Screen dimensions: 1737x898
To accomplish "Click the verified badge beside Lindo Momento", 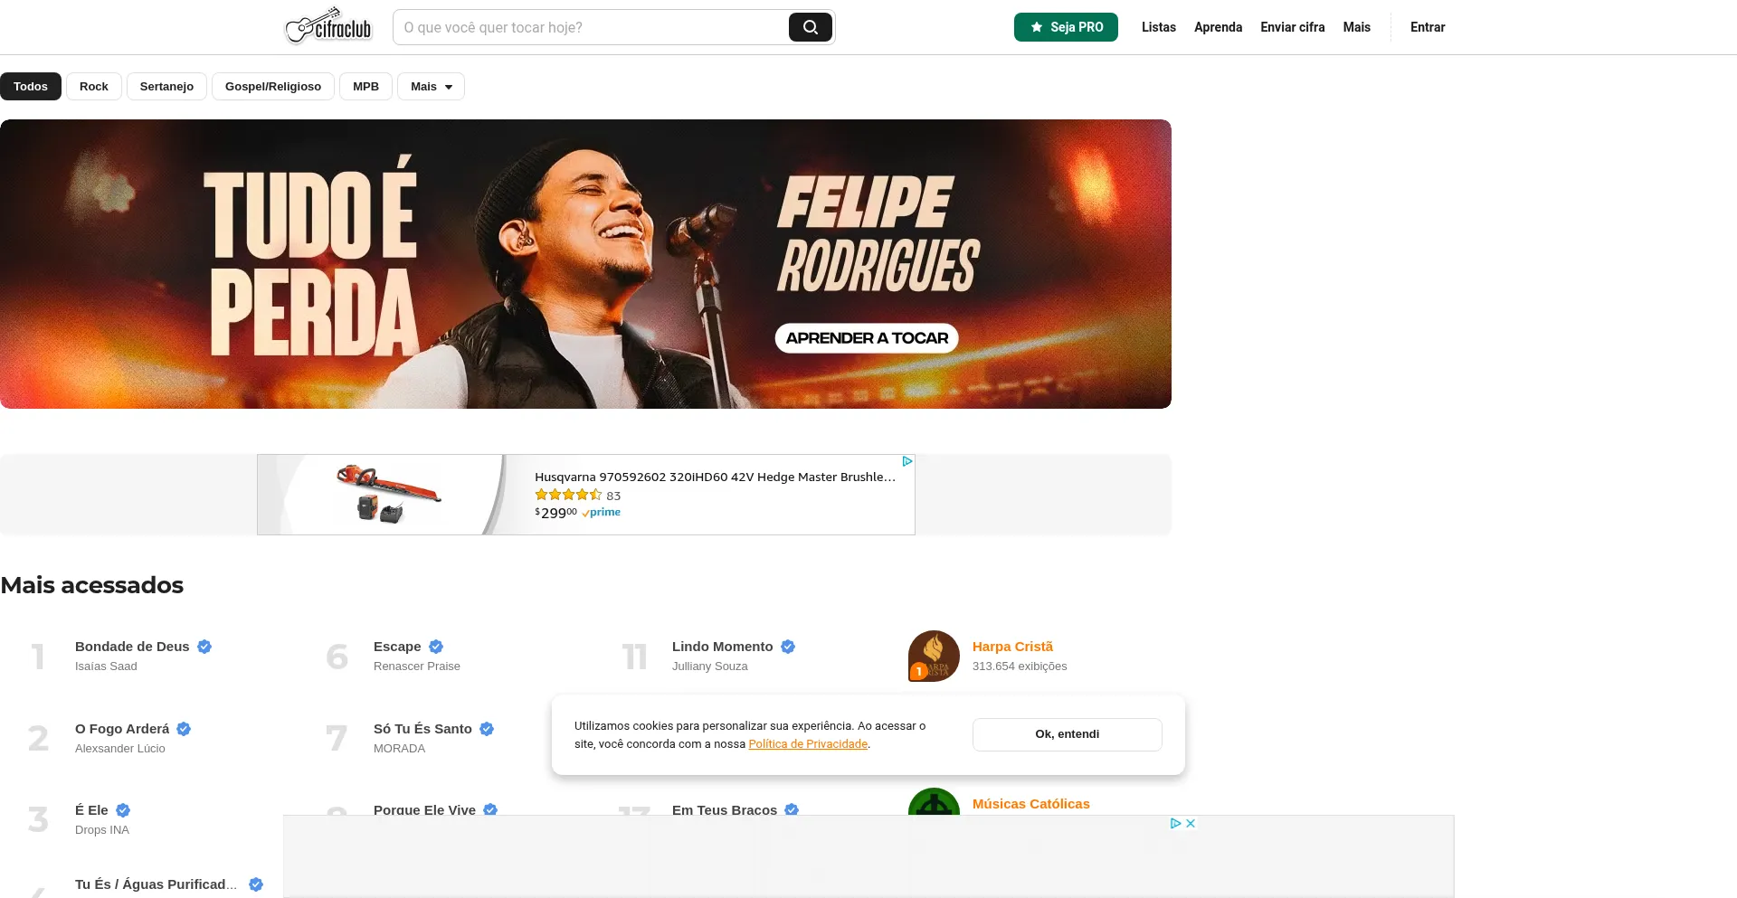I will pyautogui.click(x=788, y=647).
